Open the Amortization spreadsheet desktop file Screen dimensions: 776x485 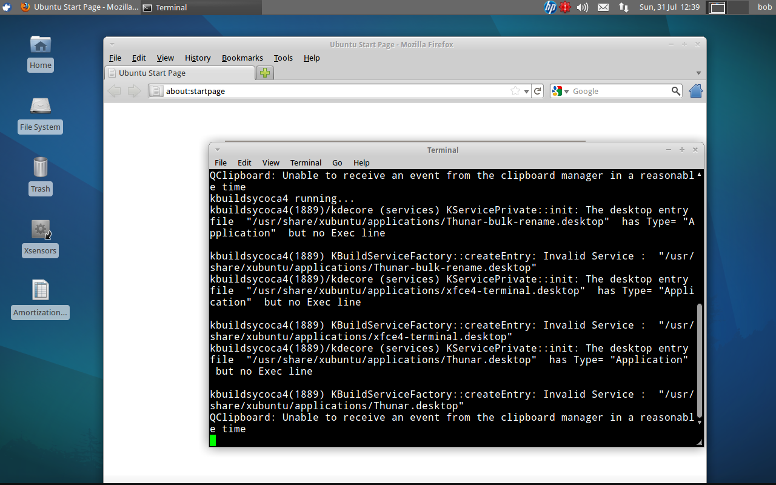pos(40,300)
